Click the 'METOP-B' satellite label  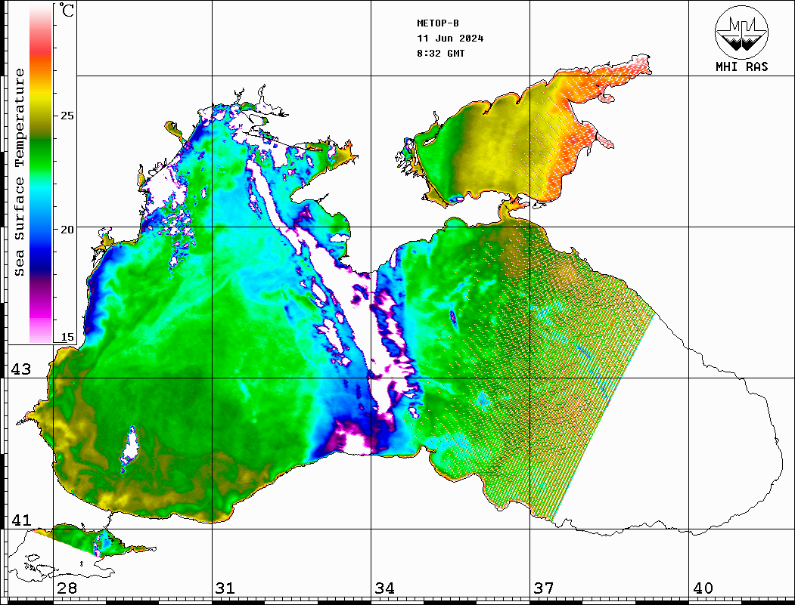(437, 23)
